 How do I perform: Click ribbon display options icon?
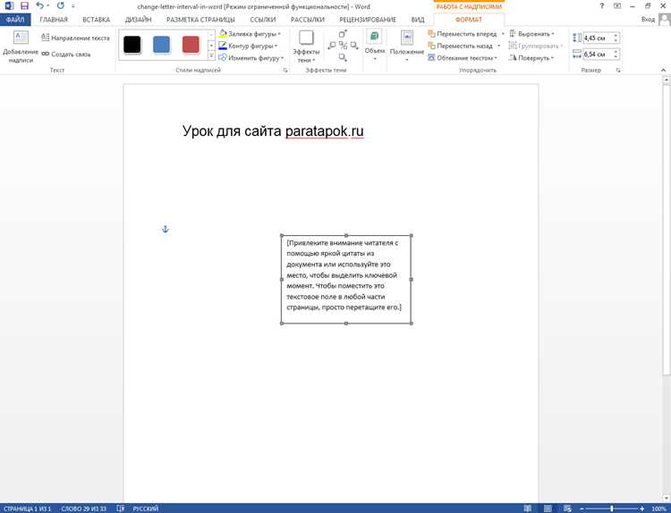point(617,6)
